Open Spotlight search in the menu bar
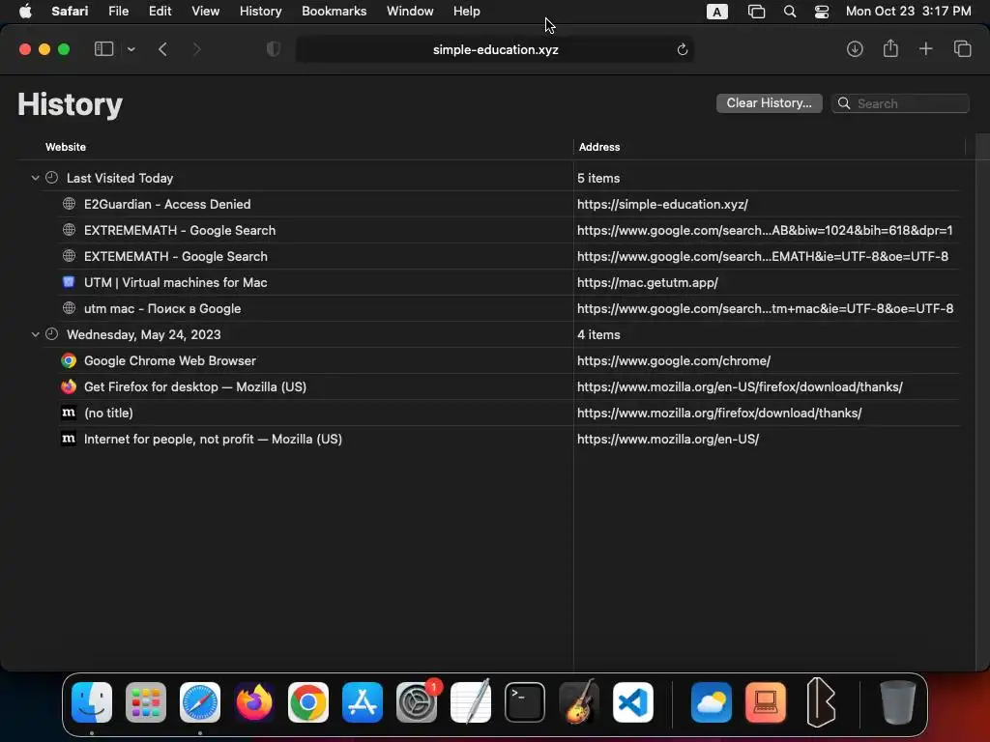Viewport: 990px width, 742px height. tap(789, 12)
